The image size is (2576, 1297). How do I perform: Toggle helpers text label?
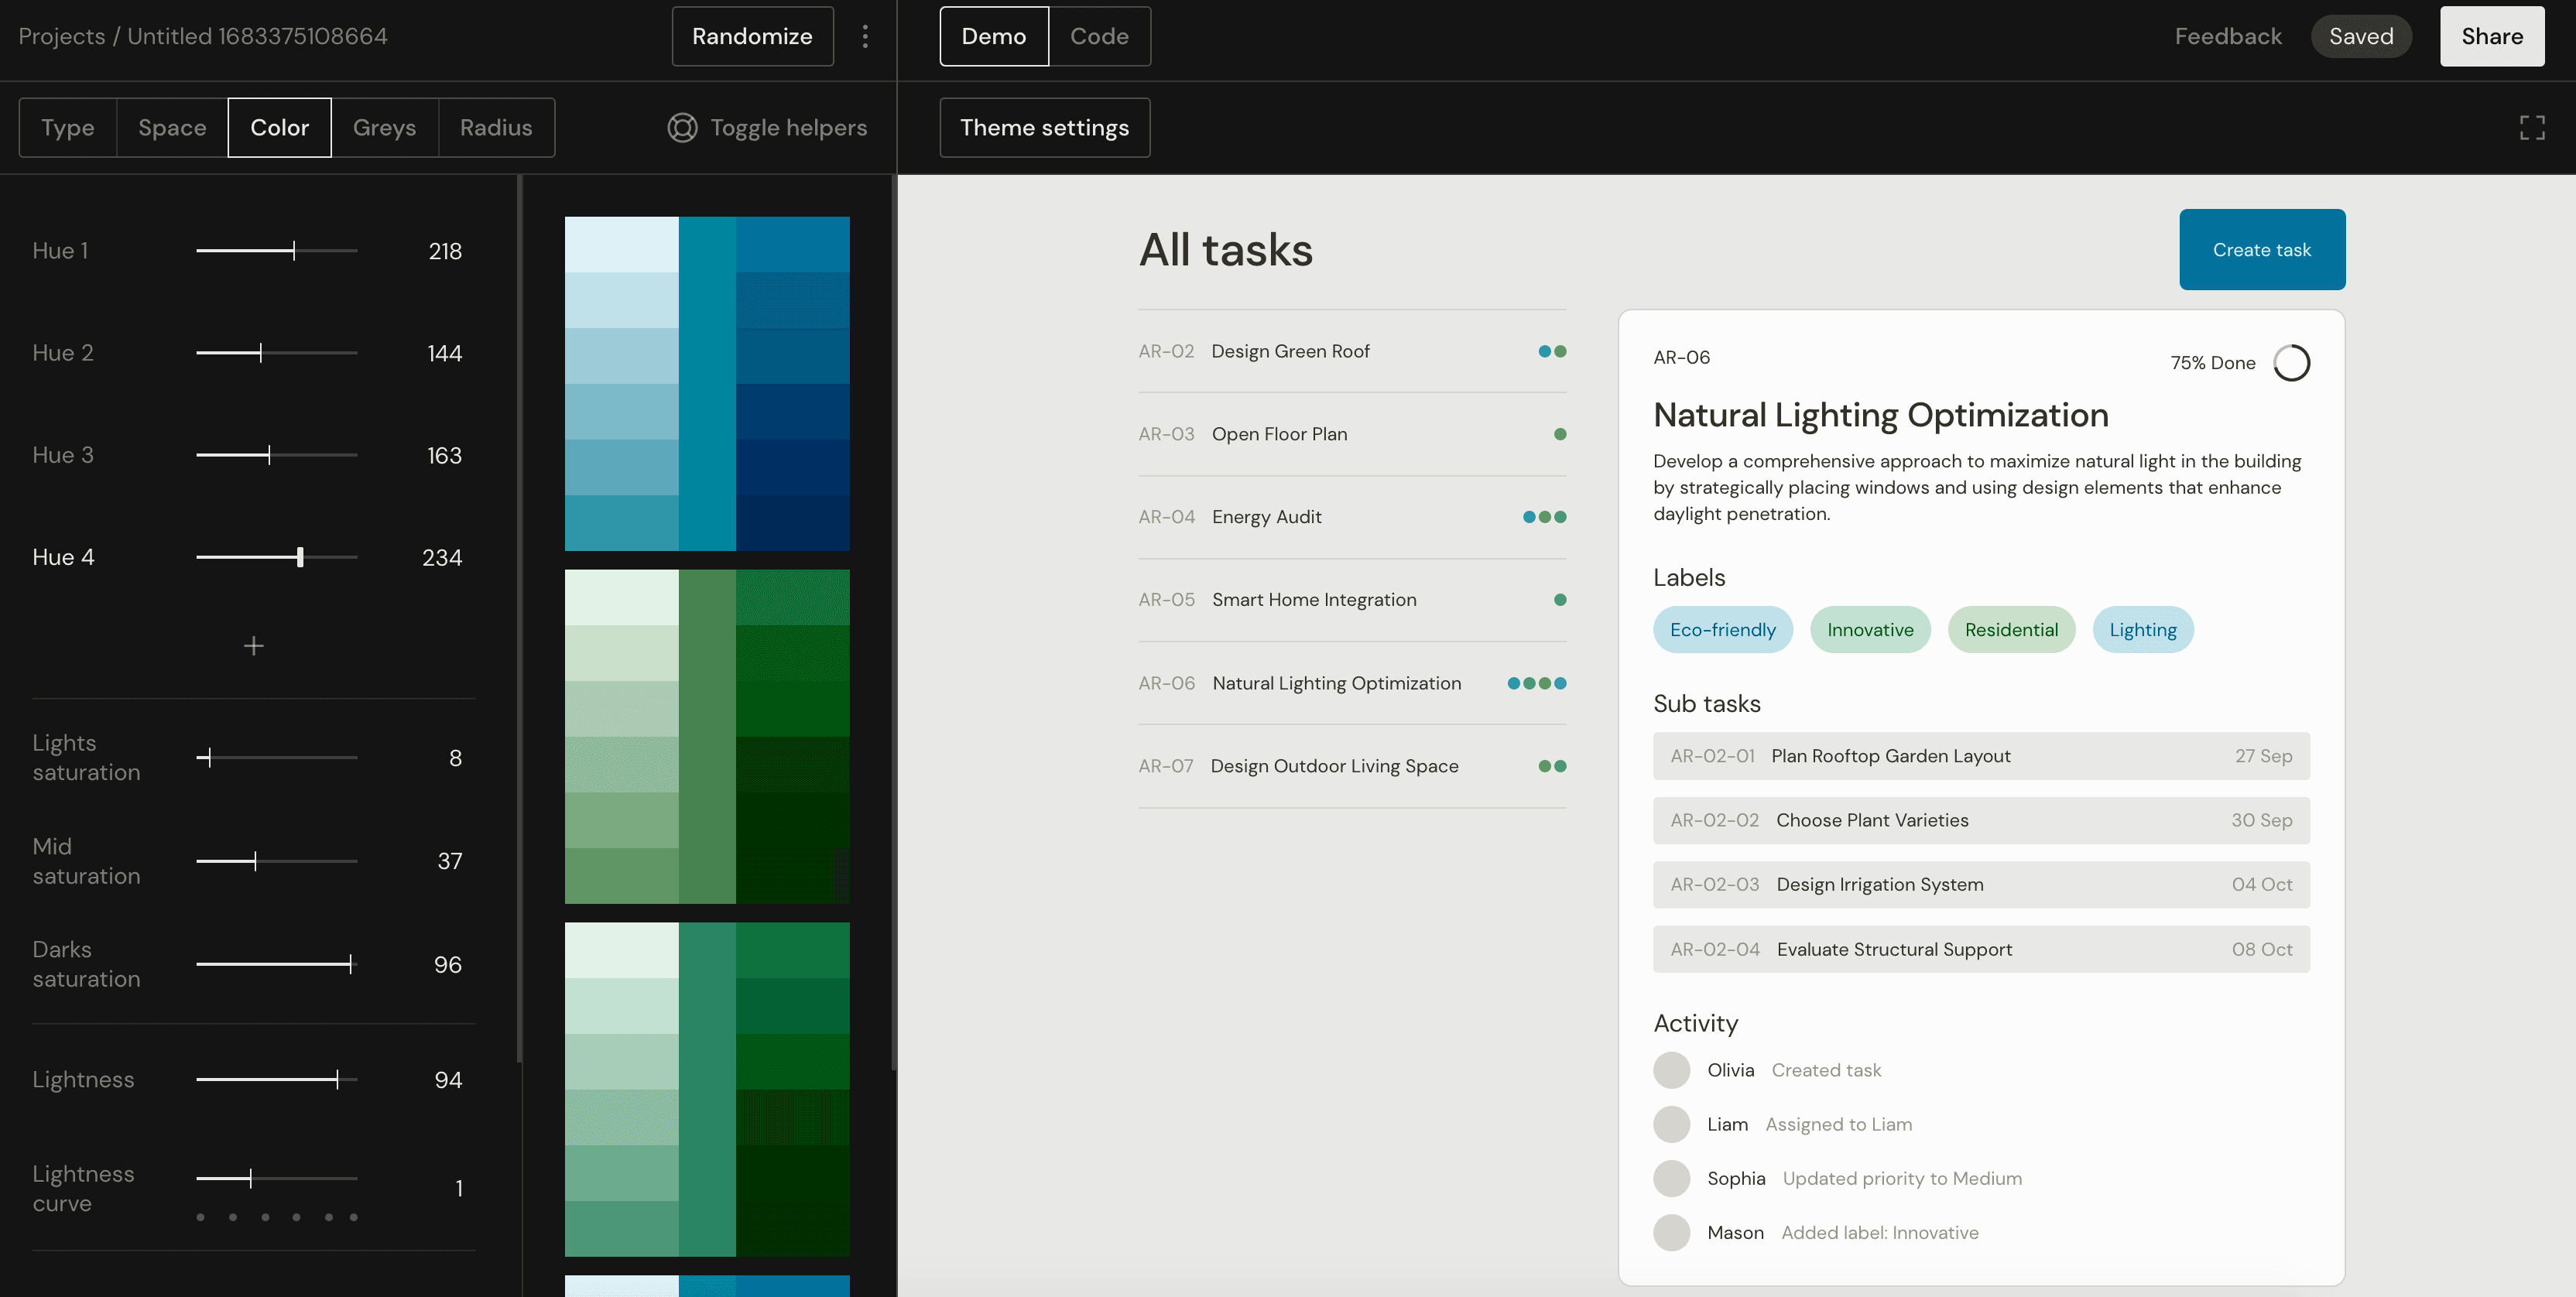(x=789, y=128)
